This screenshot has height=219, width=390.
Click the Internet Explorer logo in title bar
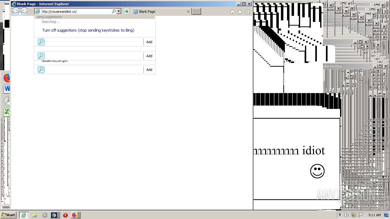click(14, 4)
